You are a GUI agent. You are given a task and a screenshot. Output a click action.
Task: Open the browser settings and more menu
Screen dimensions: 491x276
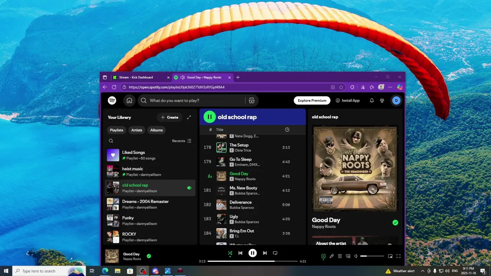point(390,87)
